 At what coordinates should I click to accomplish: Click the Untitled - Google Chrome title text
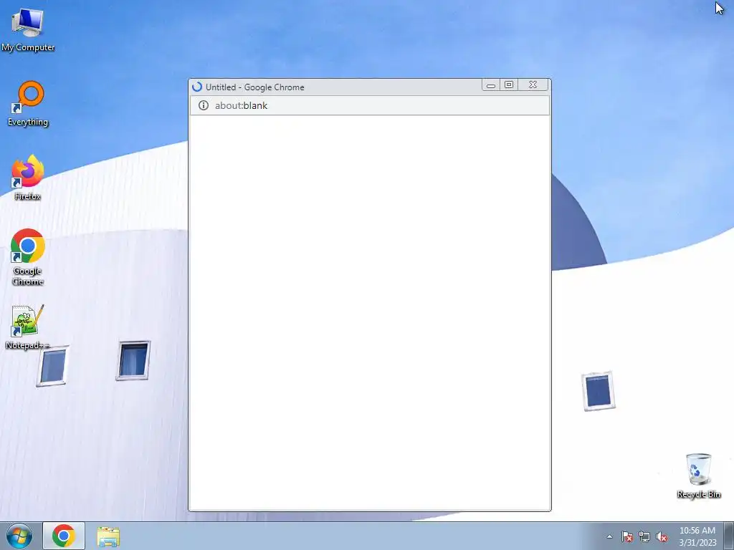pyautogui.click(x=254, y=87)
